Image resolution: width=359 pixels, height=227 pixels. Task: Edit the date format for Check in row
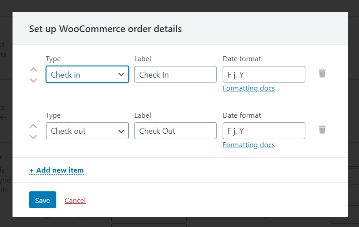tap(264, 74)
